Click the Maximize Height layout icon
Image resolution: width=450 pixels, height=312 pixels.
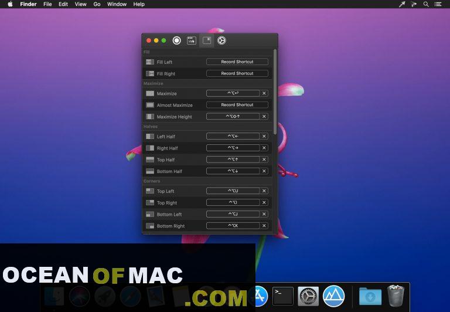pyautogui.click(x=150, y=117)
